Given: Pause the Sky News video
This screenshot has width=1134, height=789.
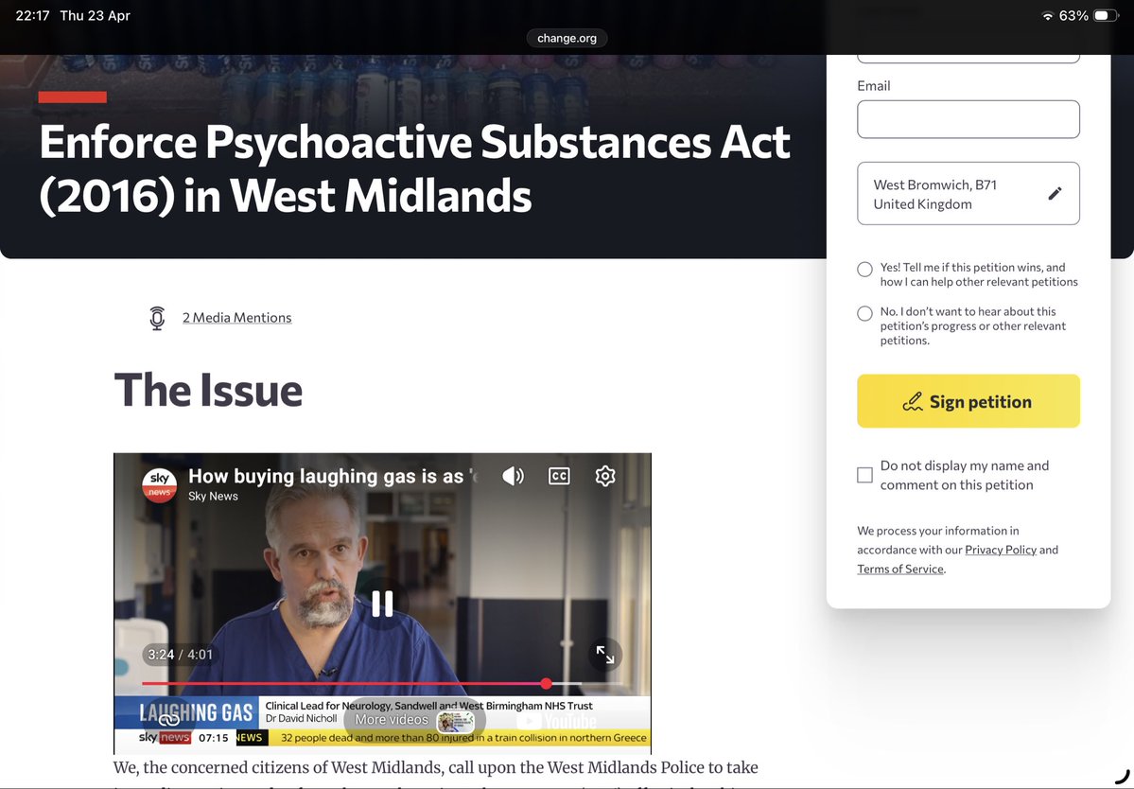Looking at the screenshot, I should 382,604.
